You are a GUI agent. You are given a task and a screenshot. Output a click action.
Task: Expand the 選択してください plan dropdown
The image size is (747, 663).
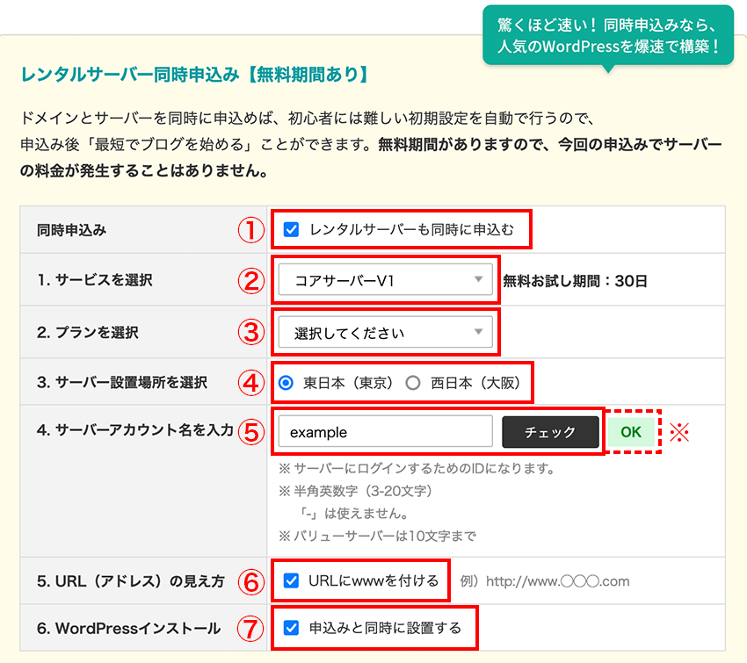pyautogui.click(x=384, y=333)
